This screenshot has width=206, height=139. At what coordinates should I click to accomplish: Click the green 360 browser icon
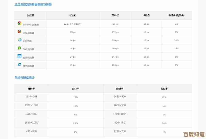click(19, 48)
